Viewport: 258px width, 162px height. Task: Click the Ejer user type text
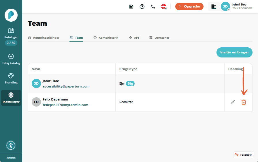point(122,83)
